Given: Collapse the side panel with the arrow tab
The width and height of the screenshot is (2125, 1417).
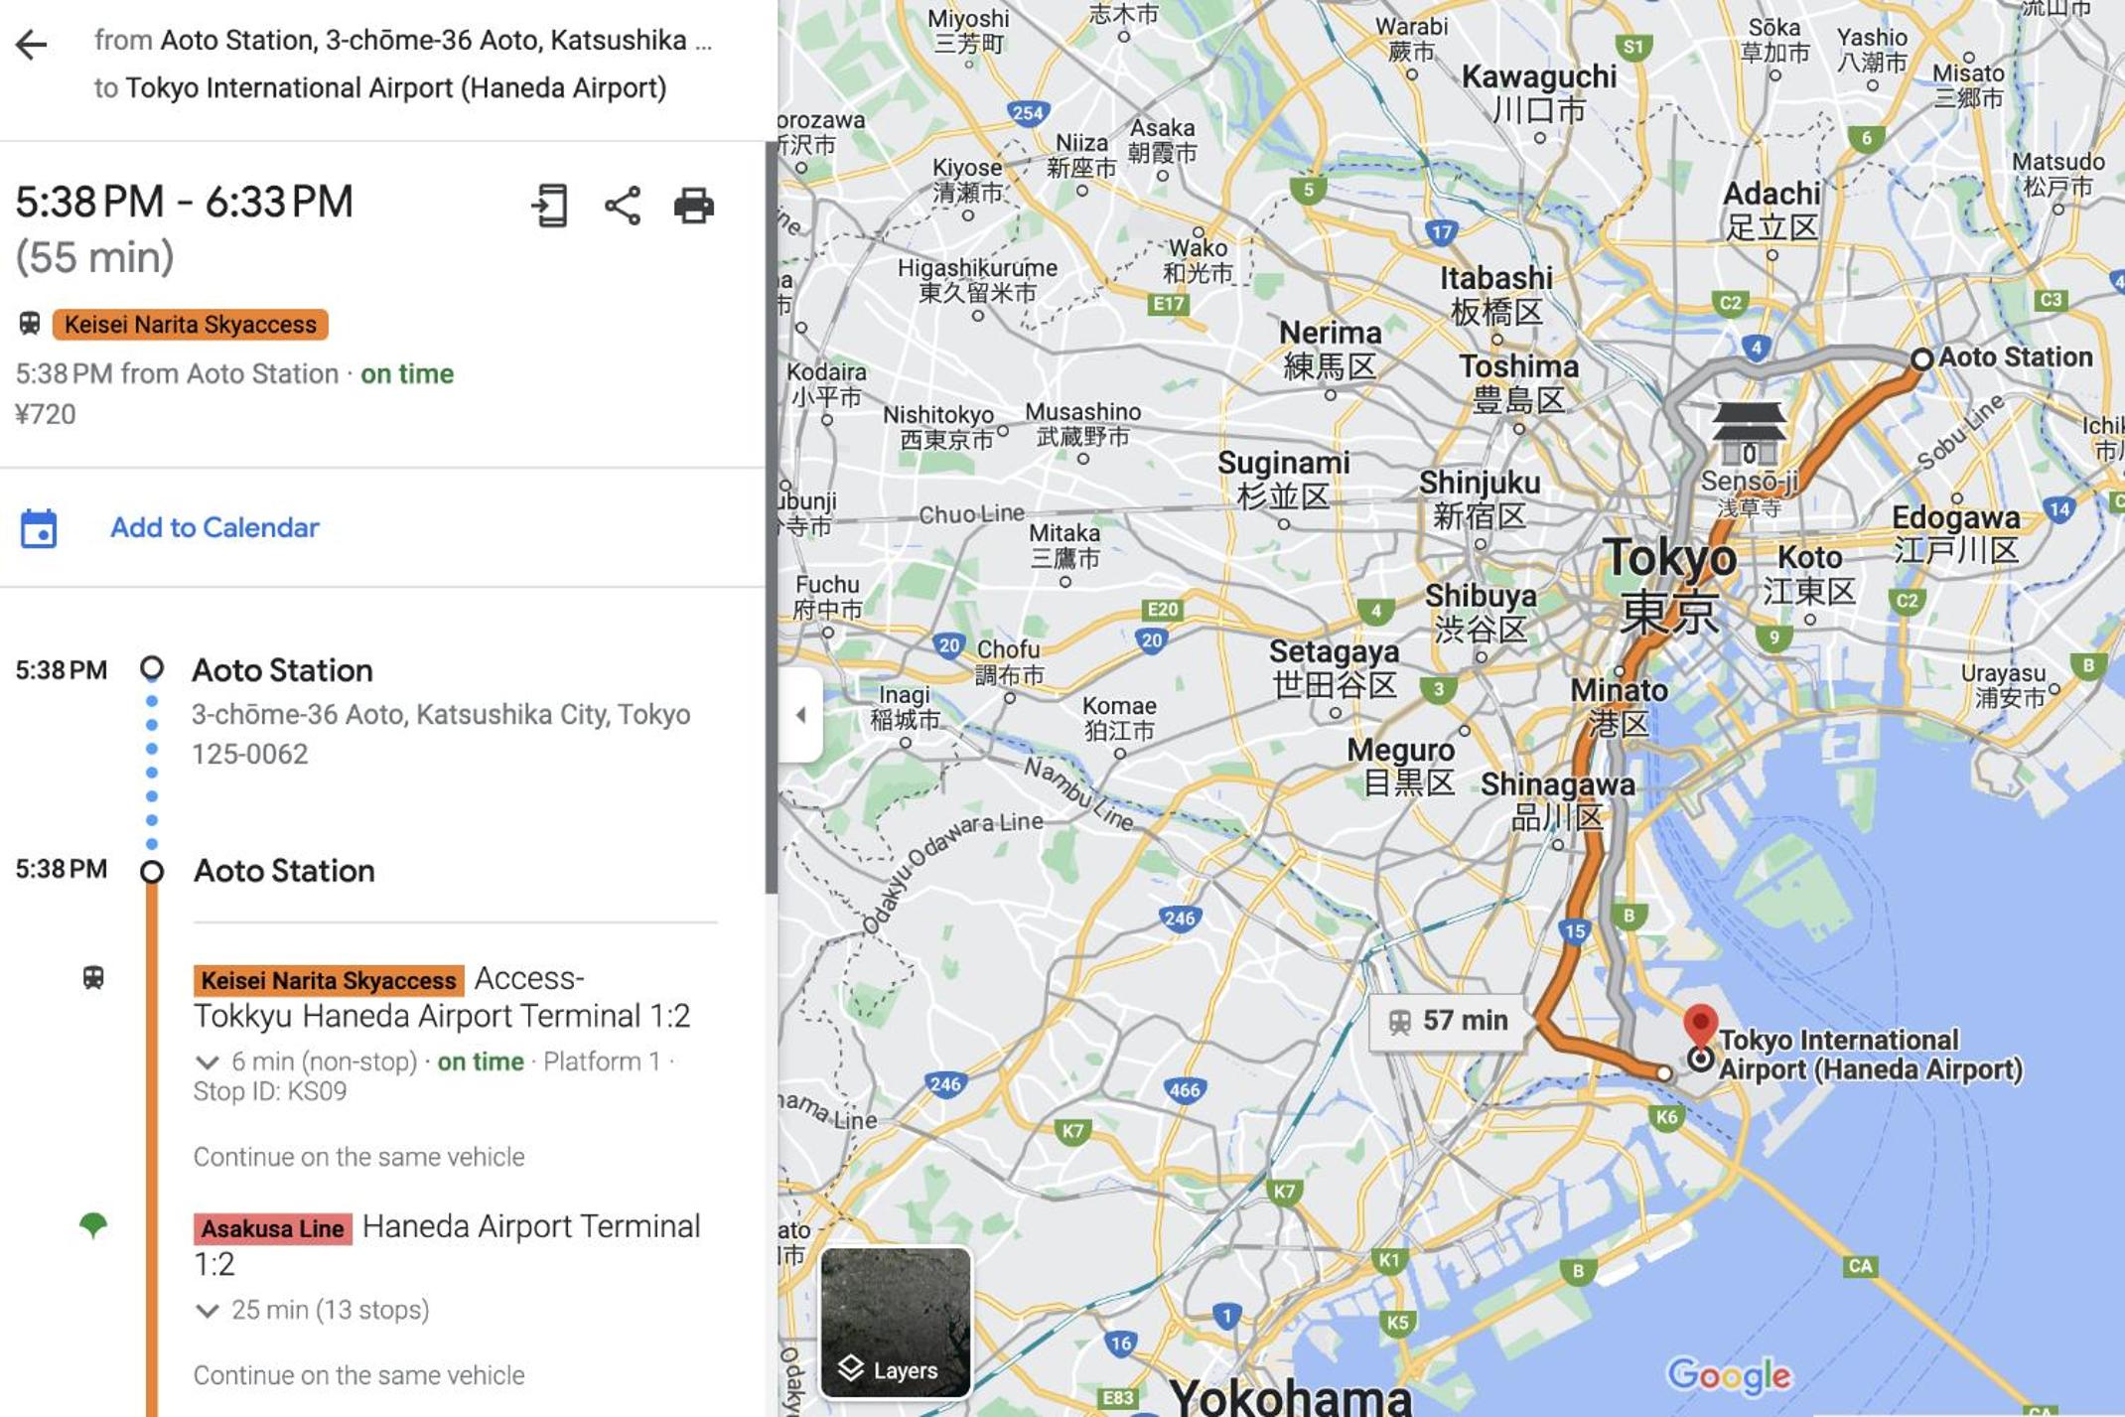Looking at the screenshot, I should (x=800, y=714).
